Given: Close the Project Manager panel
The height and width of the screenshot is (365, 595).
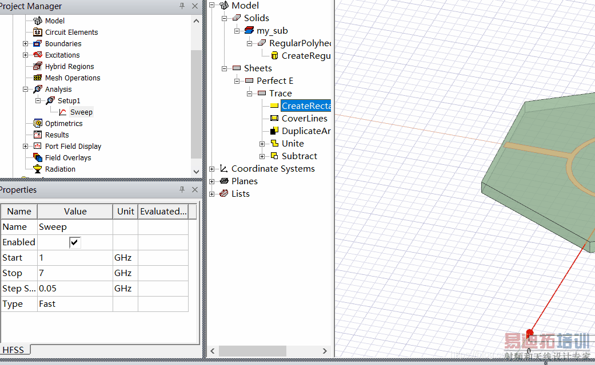Looking at the screenshot, I should pyautogui.click(x=195, y=6).
